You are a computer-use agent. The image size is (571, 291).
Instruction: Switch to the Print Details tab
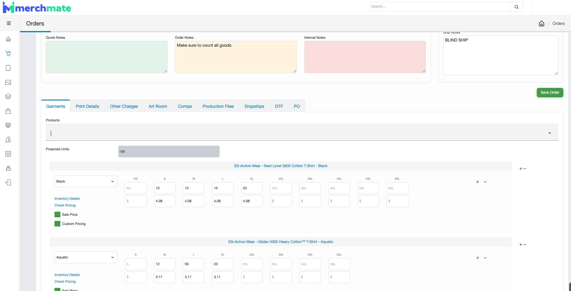click(87, 106)
